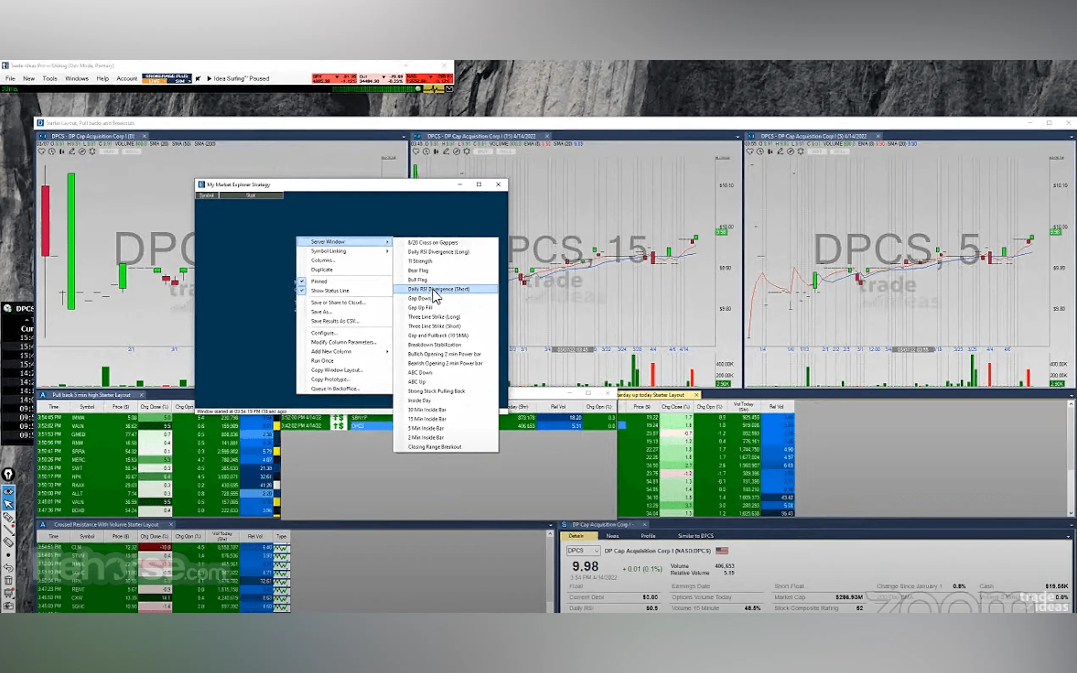Image resolution: width=1077 pixels, height=673 pixels.
Task: Open the DPCS symbol dropdown in details panel
Action: [x=596, y=551]
